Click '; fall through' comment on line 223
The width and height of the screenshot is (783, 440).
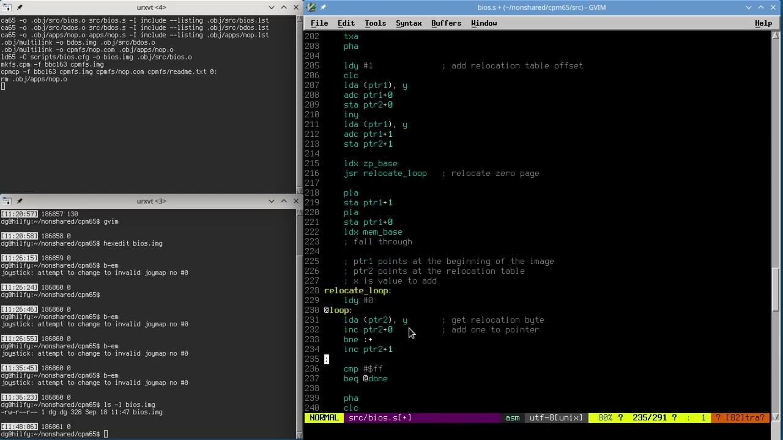point(378,242)
